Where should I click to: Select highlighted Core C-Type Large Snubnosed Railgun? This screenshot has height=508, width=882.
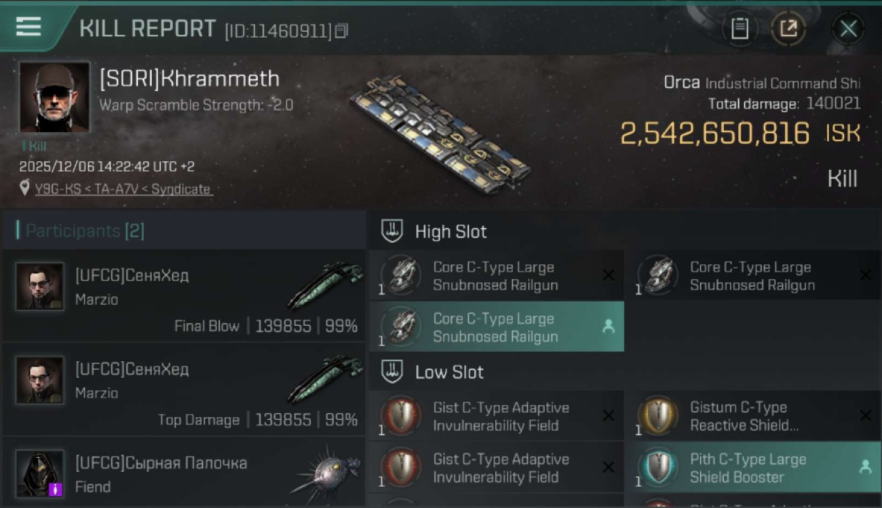pyautogui.click(x=496, y=327)
